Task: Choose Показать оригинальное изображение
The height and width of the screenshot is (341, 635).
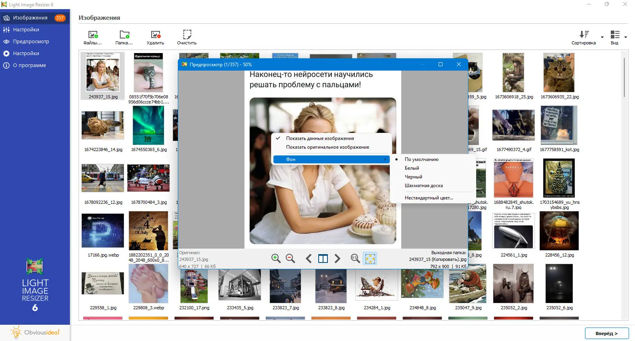Action: (x=332, y=147)
